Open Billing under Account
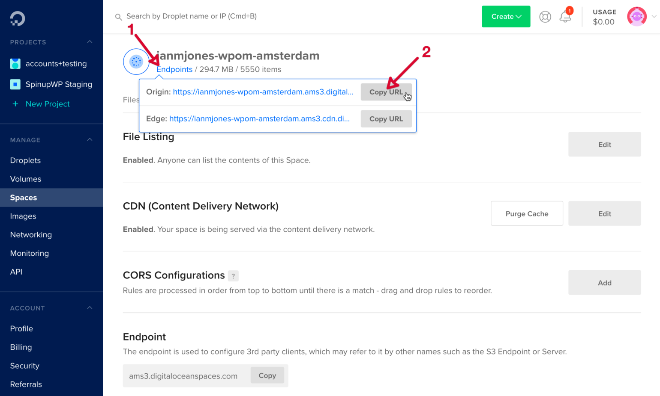The width and height of the screenshot is (660, 396). coord(21,347)
